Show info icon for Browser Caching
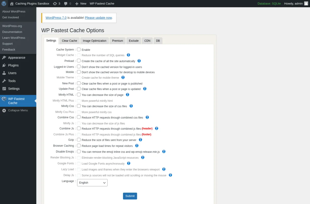 (x=137, y=145)
